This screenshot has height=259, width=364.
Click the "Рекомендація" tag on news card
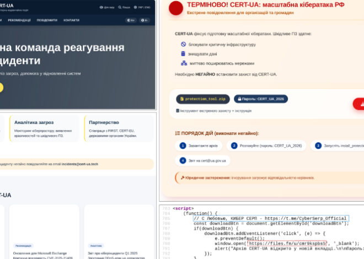(23, 246)
